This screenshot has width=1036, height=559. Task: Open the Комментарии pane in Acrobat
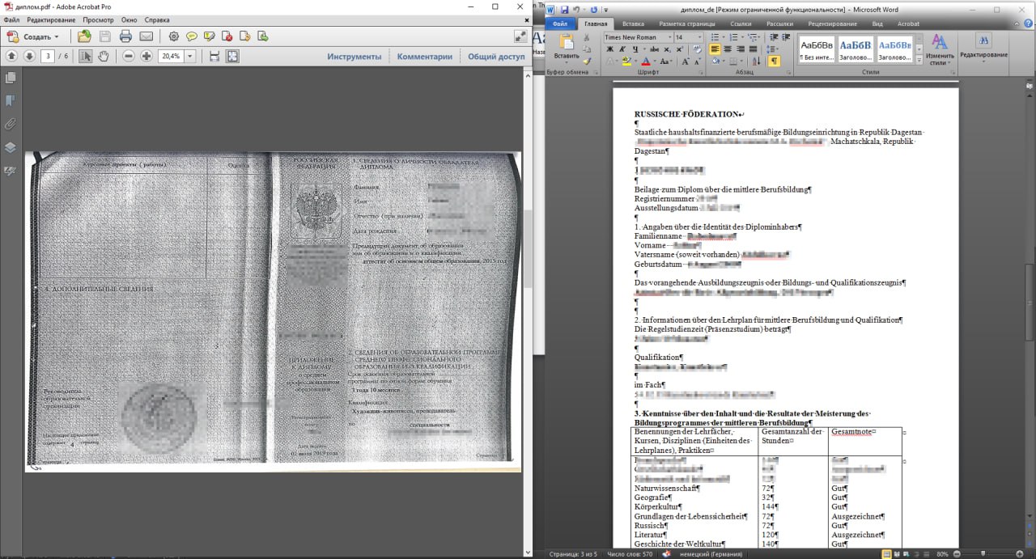(425, 57)
